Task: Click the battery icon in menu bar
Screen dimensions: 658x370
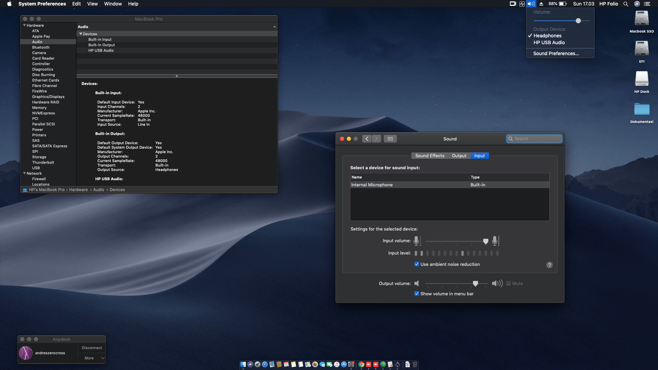Action: click(563, 4)
